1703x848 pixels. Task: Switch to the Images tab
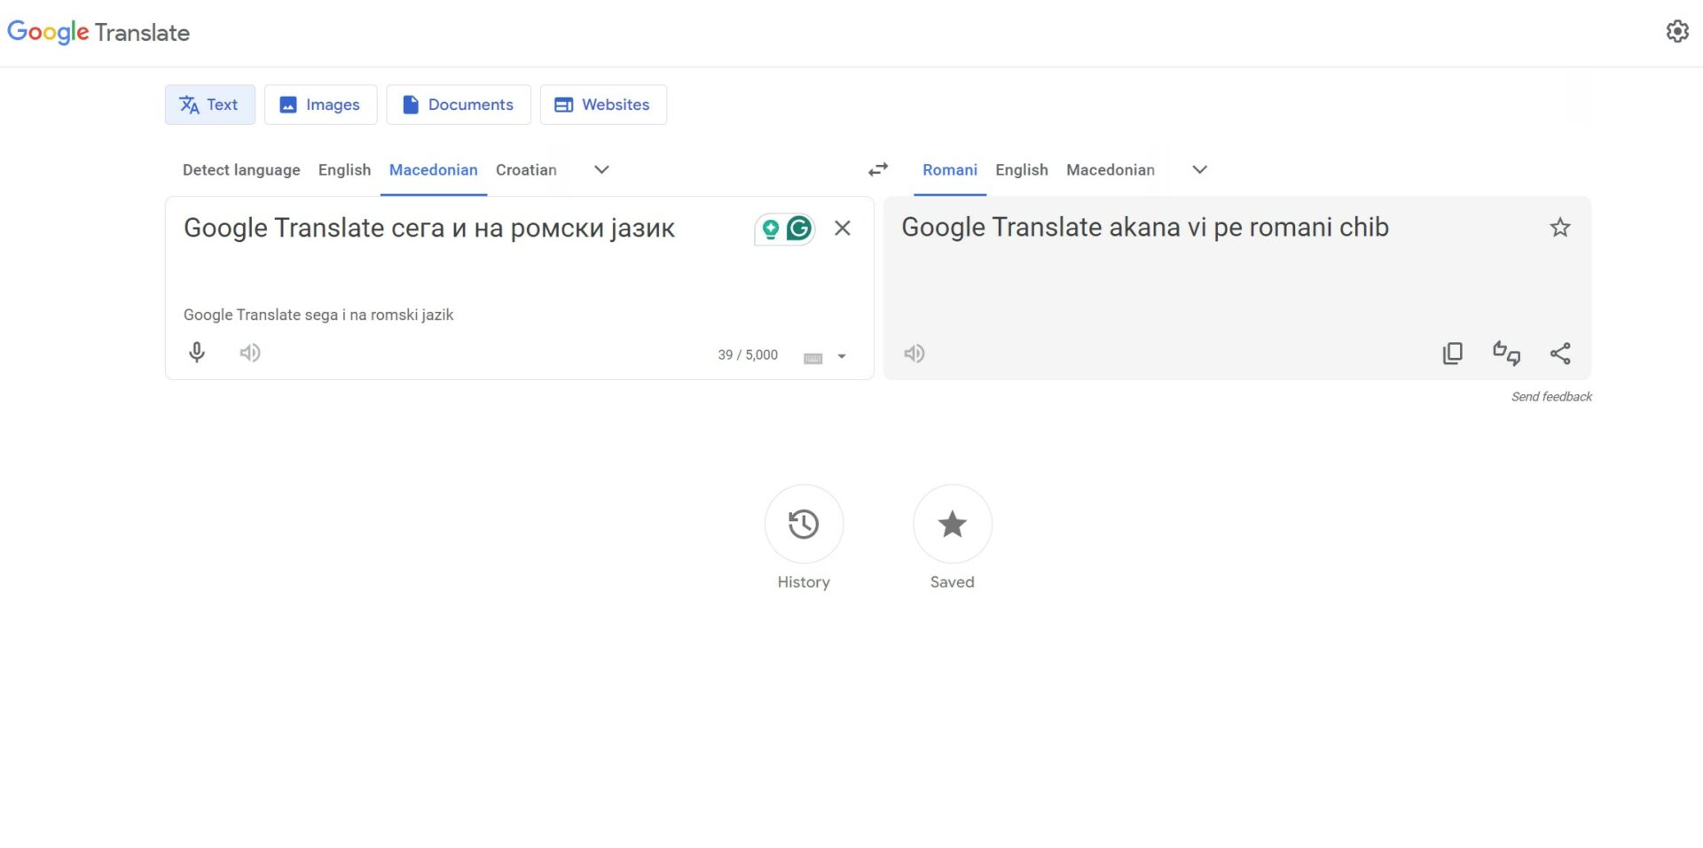click(x=320, y=105)
